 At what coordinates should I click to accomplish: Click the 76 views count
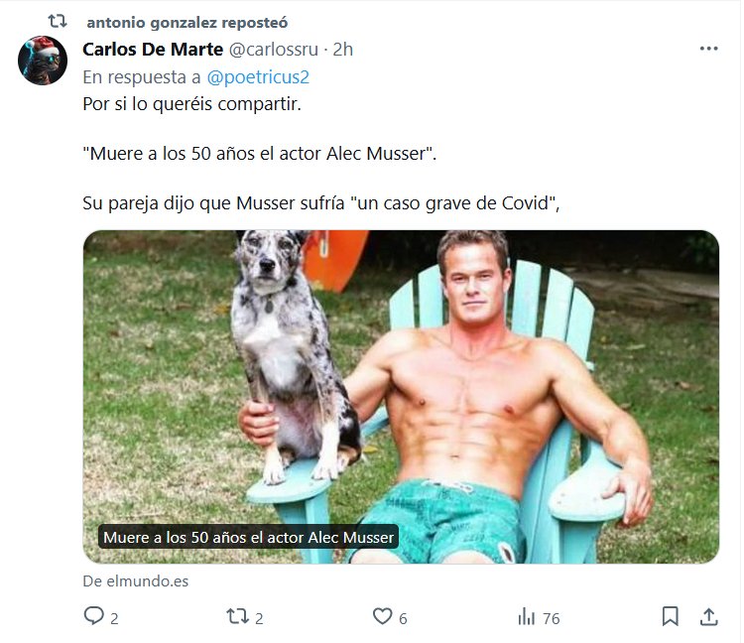551,618
